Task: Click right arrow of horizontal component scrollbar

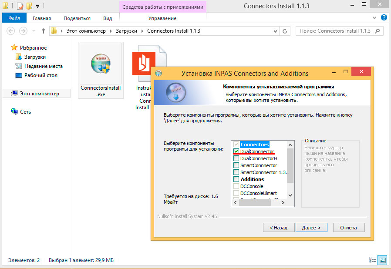Action: 283,203
